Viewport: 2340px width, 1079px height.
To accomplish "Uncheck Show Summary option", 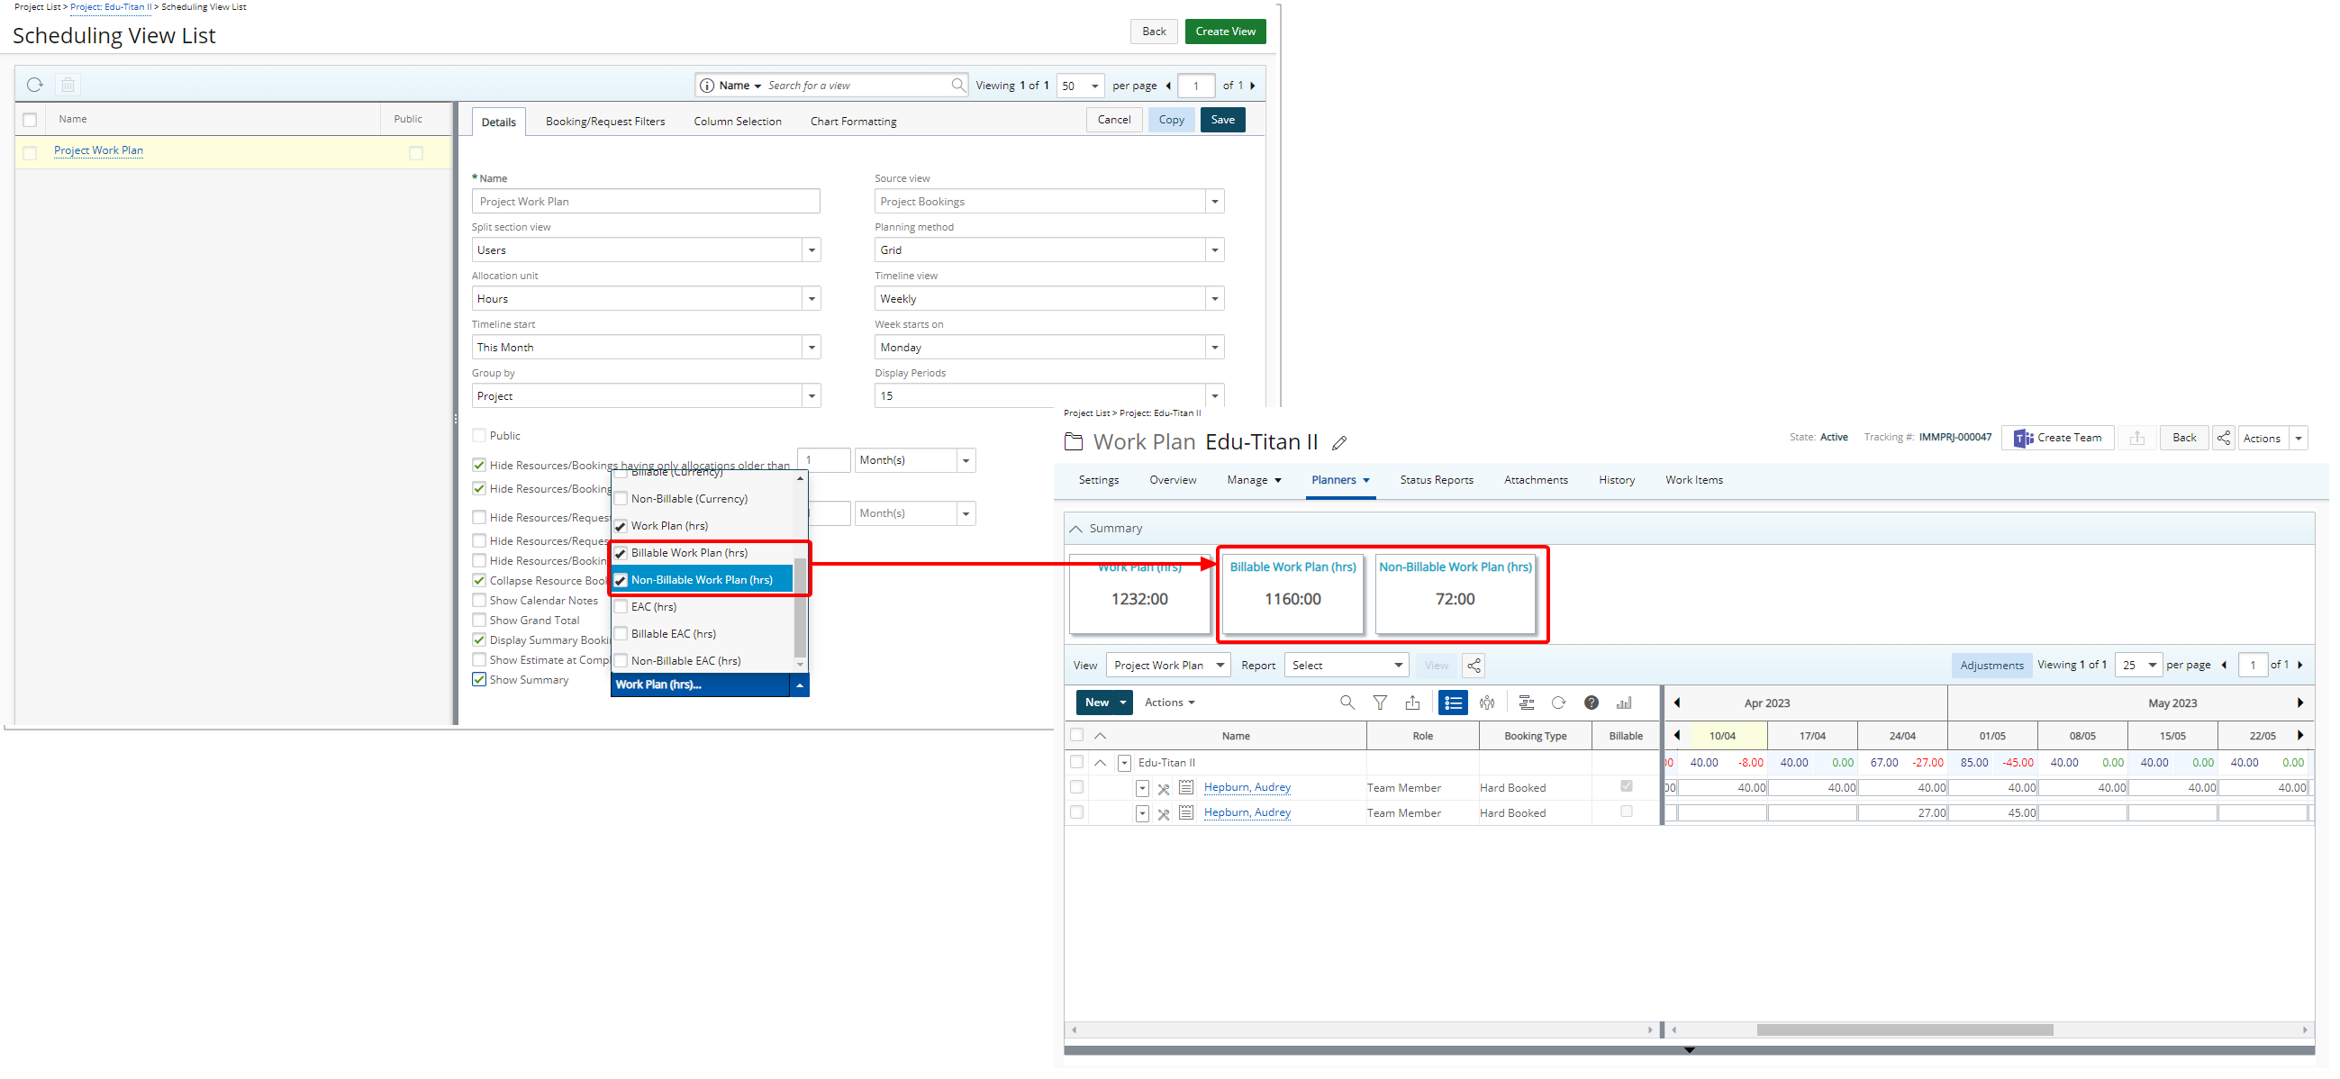I will (x=480, y=679).
